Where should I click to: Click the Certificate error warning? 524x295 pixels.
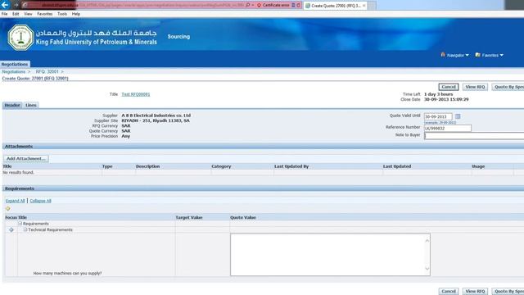(x=273, y=5)
